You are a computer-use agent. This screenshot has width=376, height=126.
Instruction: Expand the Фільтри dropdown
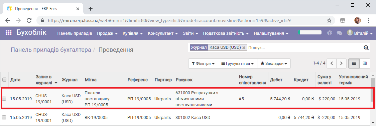click(x=203, y=64)
